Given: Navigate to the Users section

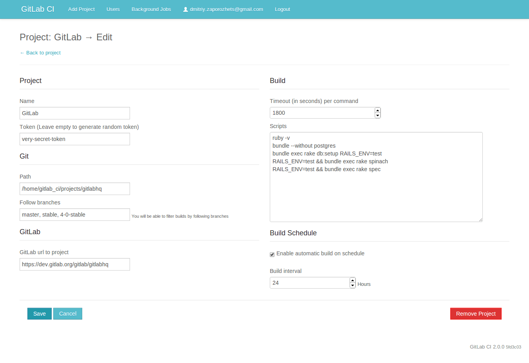Looking at the screenshot, I should point(113,9).
